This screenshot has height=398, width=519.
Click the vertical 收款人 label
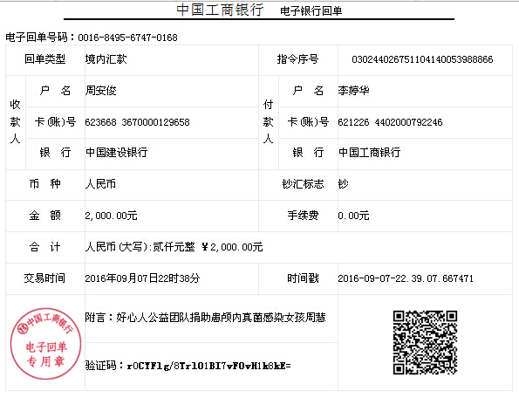[15, 121]
